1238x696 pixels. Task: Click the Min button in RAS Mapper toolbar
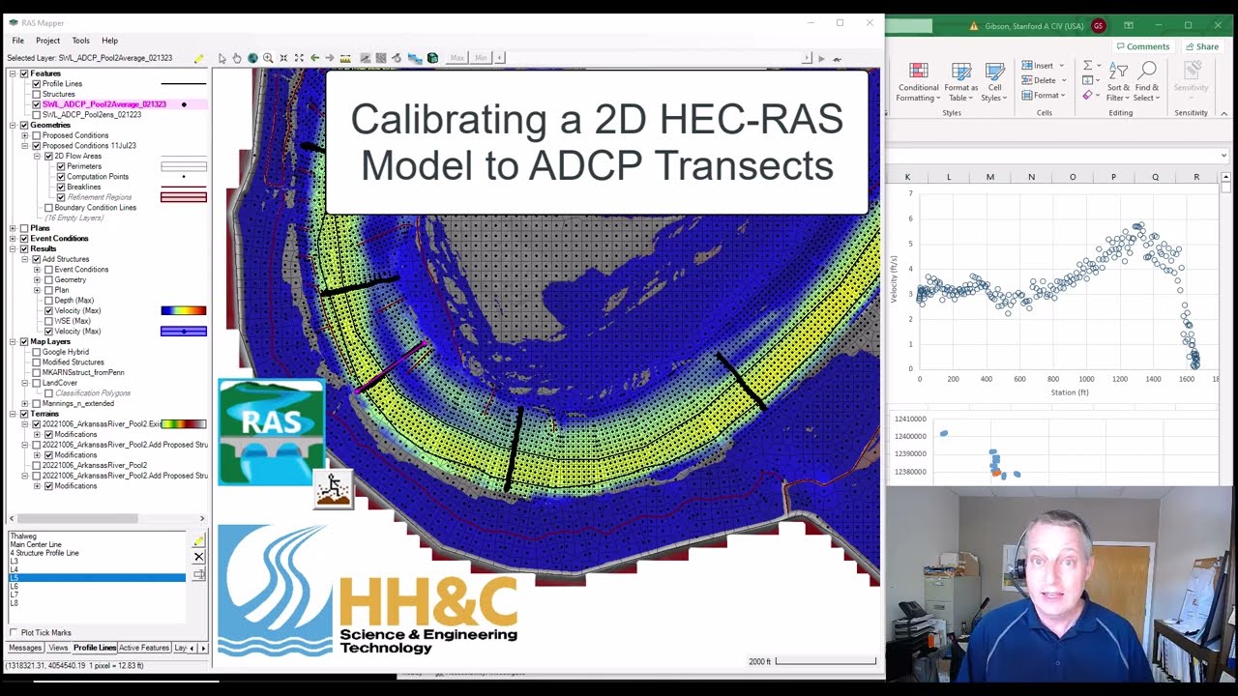pos(481,59)
